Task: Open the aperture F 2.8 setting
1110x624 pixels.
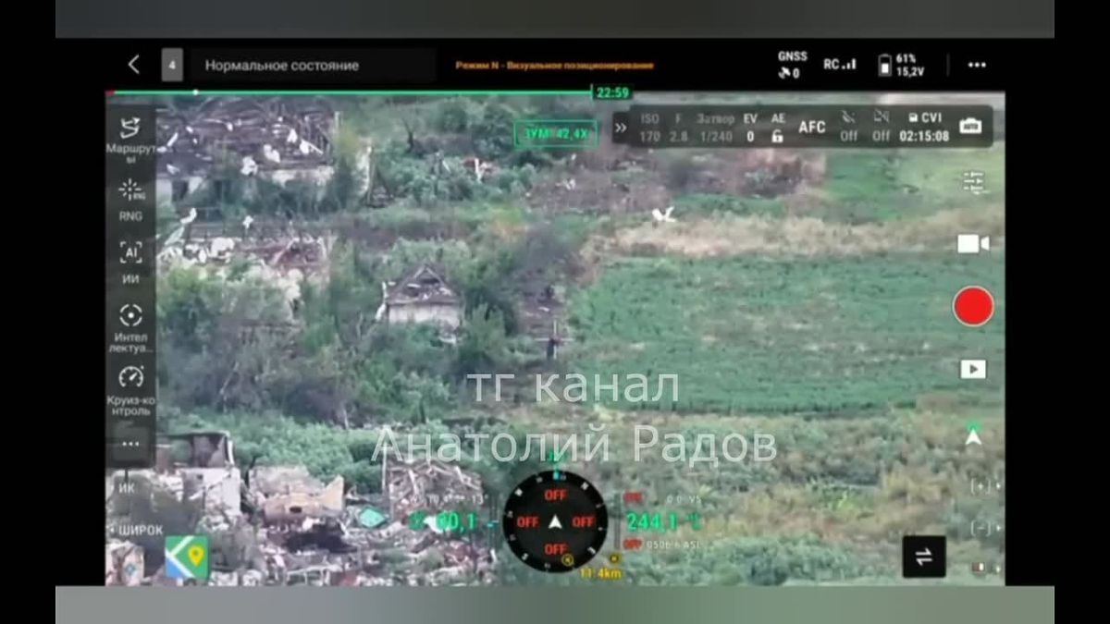Action: coord(679,128)
